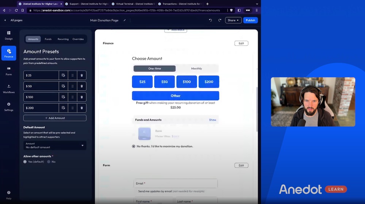Switch to the Virtual Terminal browser tab
Image resolution: width=365 pixels, height=204 pixels.
[133, 4]
